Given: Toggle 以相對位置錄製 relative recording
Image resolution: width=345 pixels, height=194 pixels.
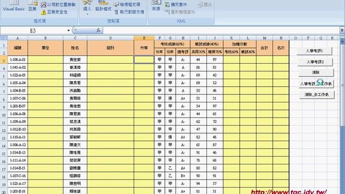Looking at the screenshot, I should (x=58, y=4).
